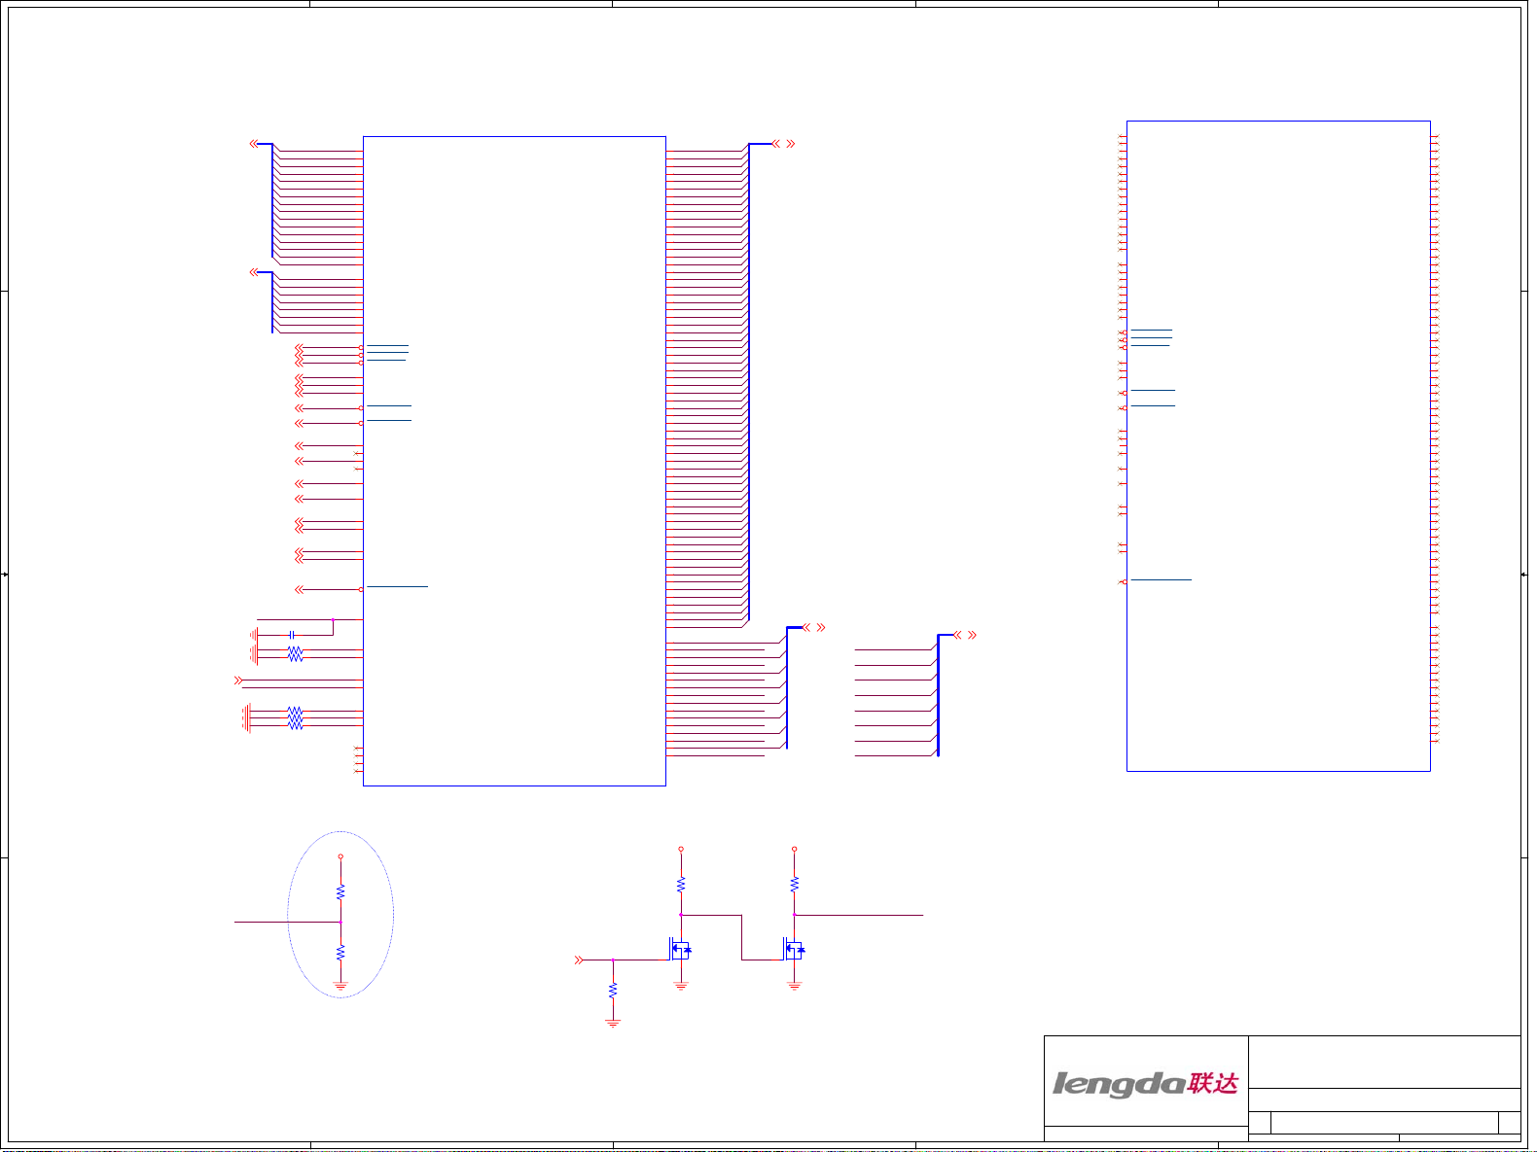Select the upper resistor inside the dashed ellipse
The width and height of the screenshot is (1537, 1152).
point(340,890)
